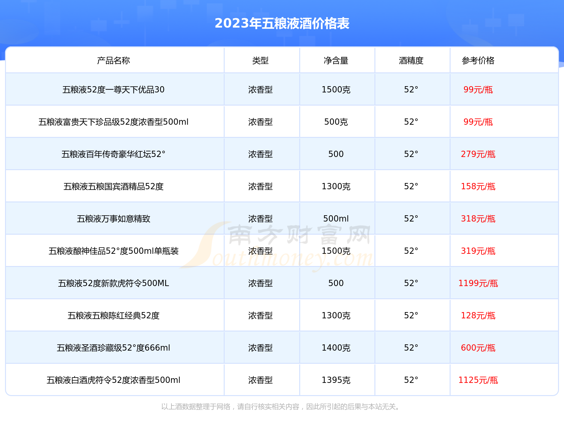
Task: Click 浓香型 in 一尊天下优品30 row
Action: tap(260, 90)
